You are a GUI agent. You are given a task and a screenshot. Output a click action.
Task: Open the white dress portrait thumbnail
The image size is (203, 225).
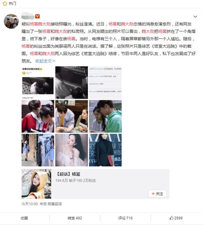72,150
